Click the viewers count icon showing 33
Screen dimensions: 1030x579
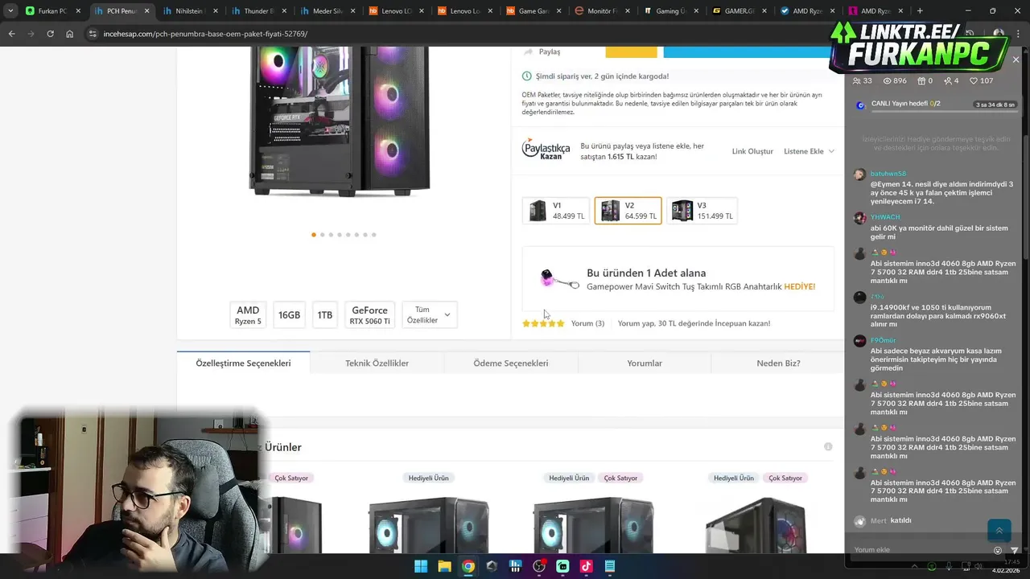click(857, 81)
